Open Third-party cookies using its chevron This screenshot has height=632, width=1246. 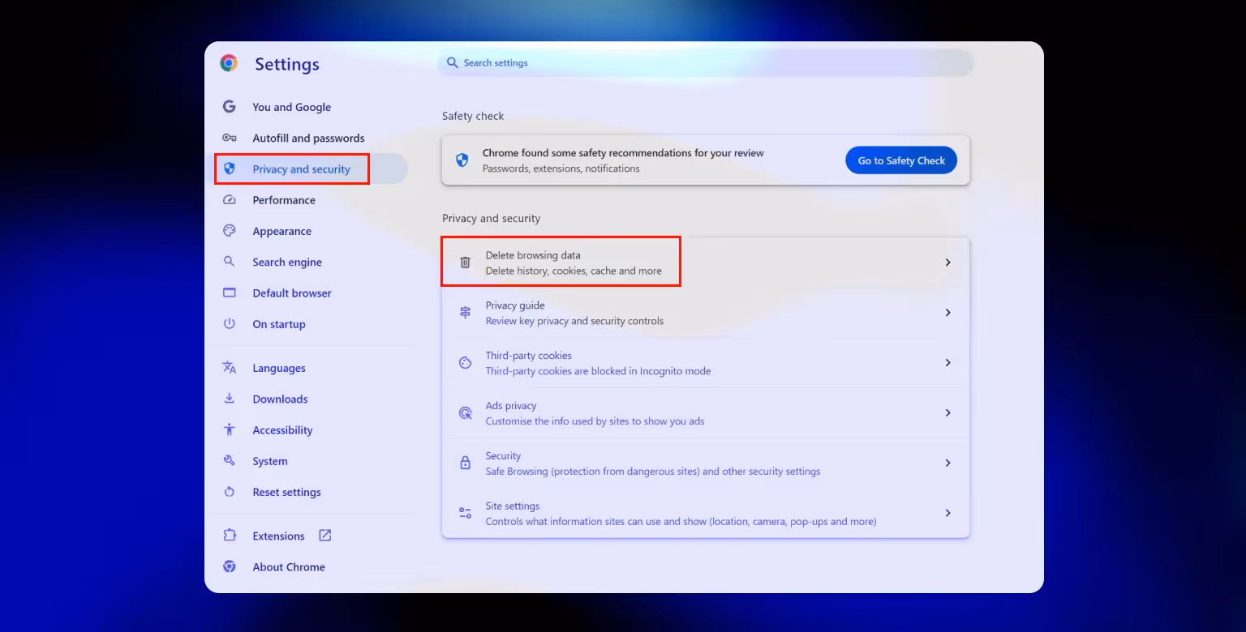pos(947,363)
